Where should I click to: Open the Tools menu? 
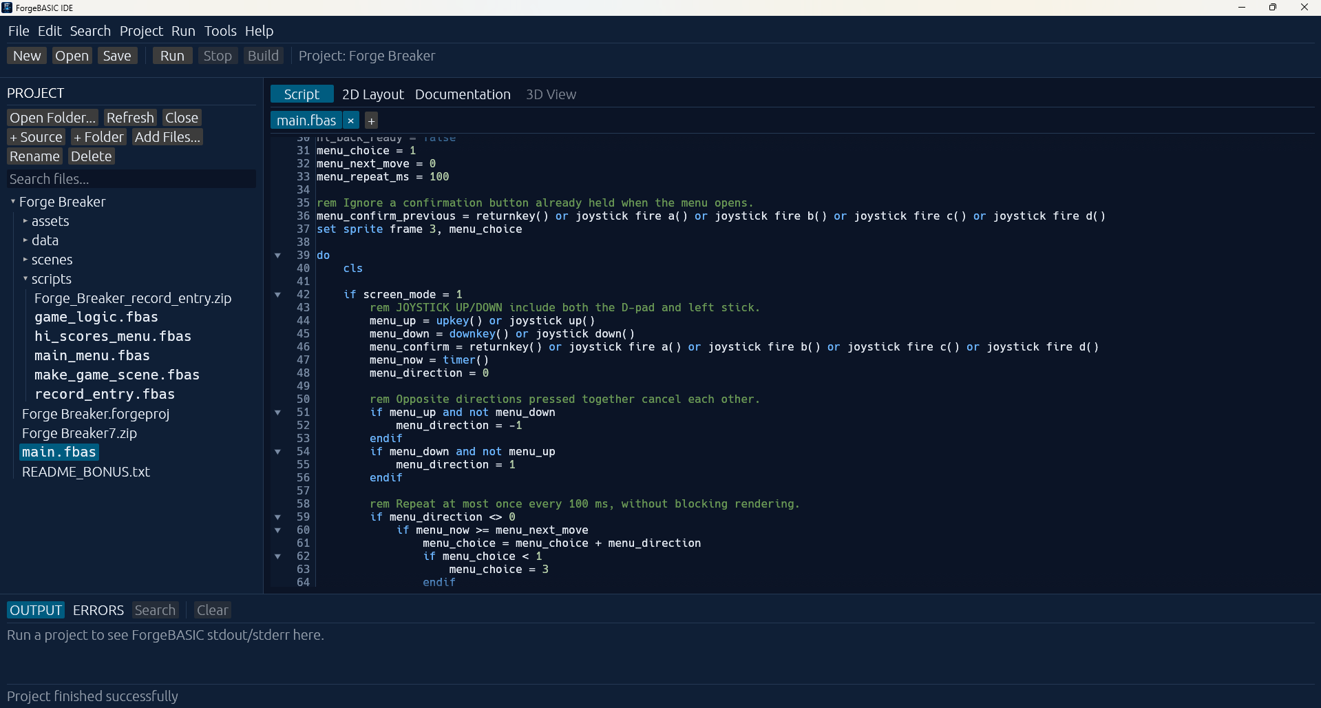pos(220,31)
